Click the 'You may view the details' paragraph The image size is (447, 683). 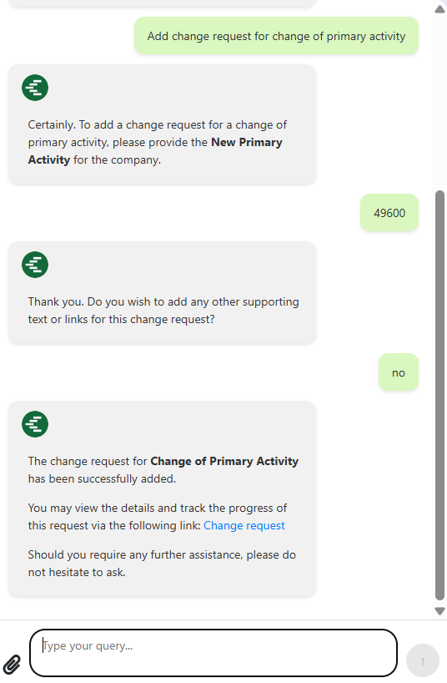[158, 517]
